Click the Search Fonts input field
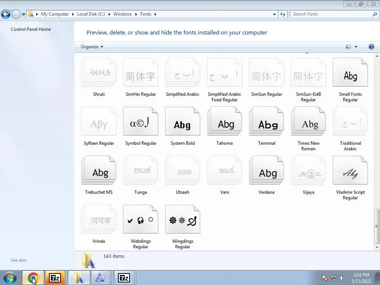Image resolution: width=380 pixels, height=285 pixels. (x=331, y=14)
